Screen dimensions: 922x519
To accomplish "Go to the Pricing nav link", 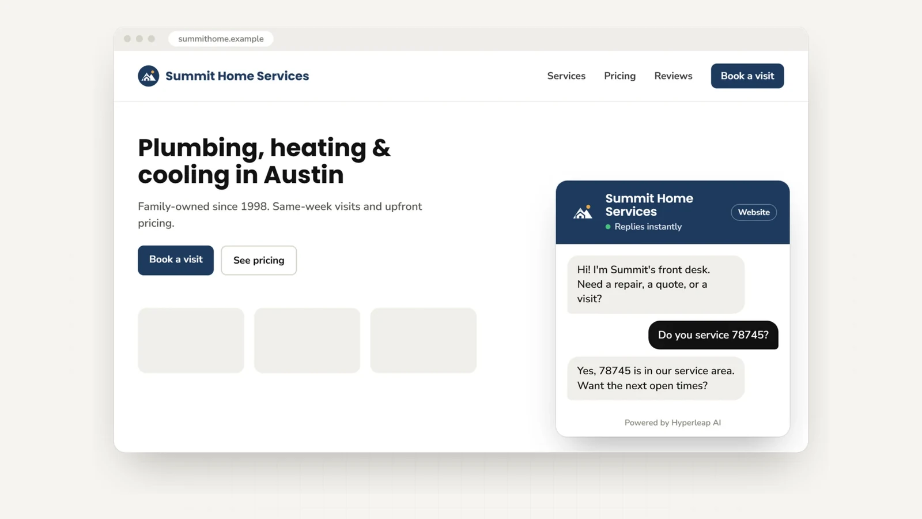I will click(x=619, y=76).
